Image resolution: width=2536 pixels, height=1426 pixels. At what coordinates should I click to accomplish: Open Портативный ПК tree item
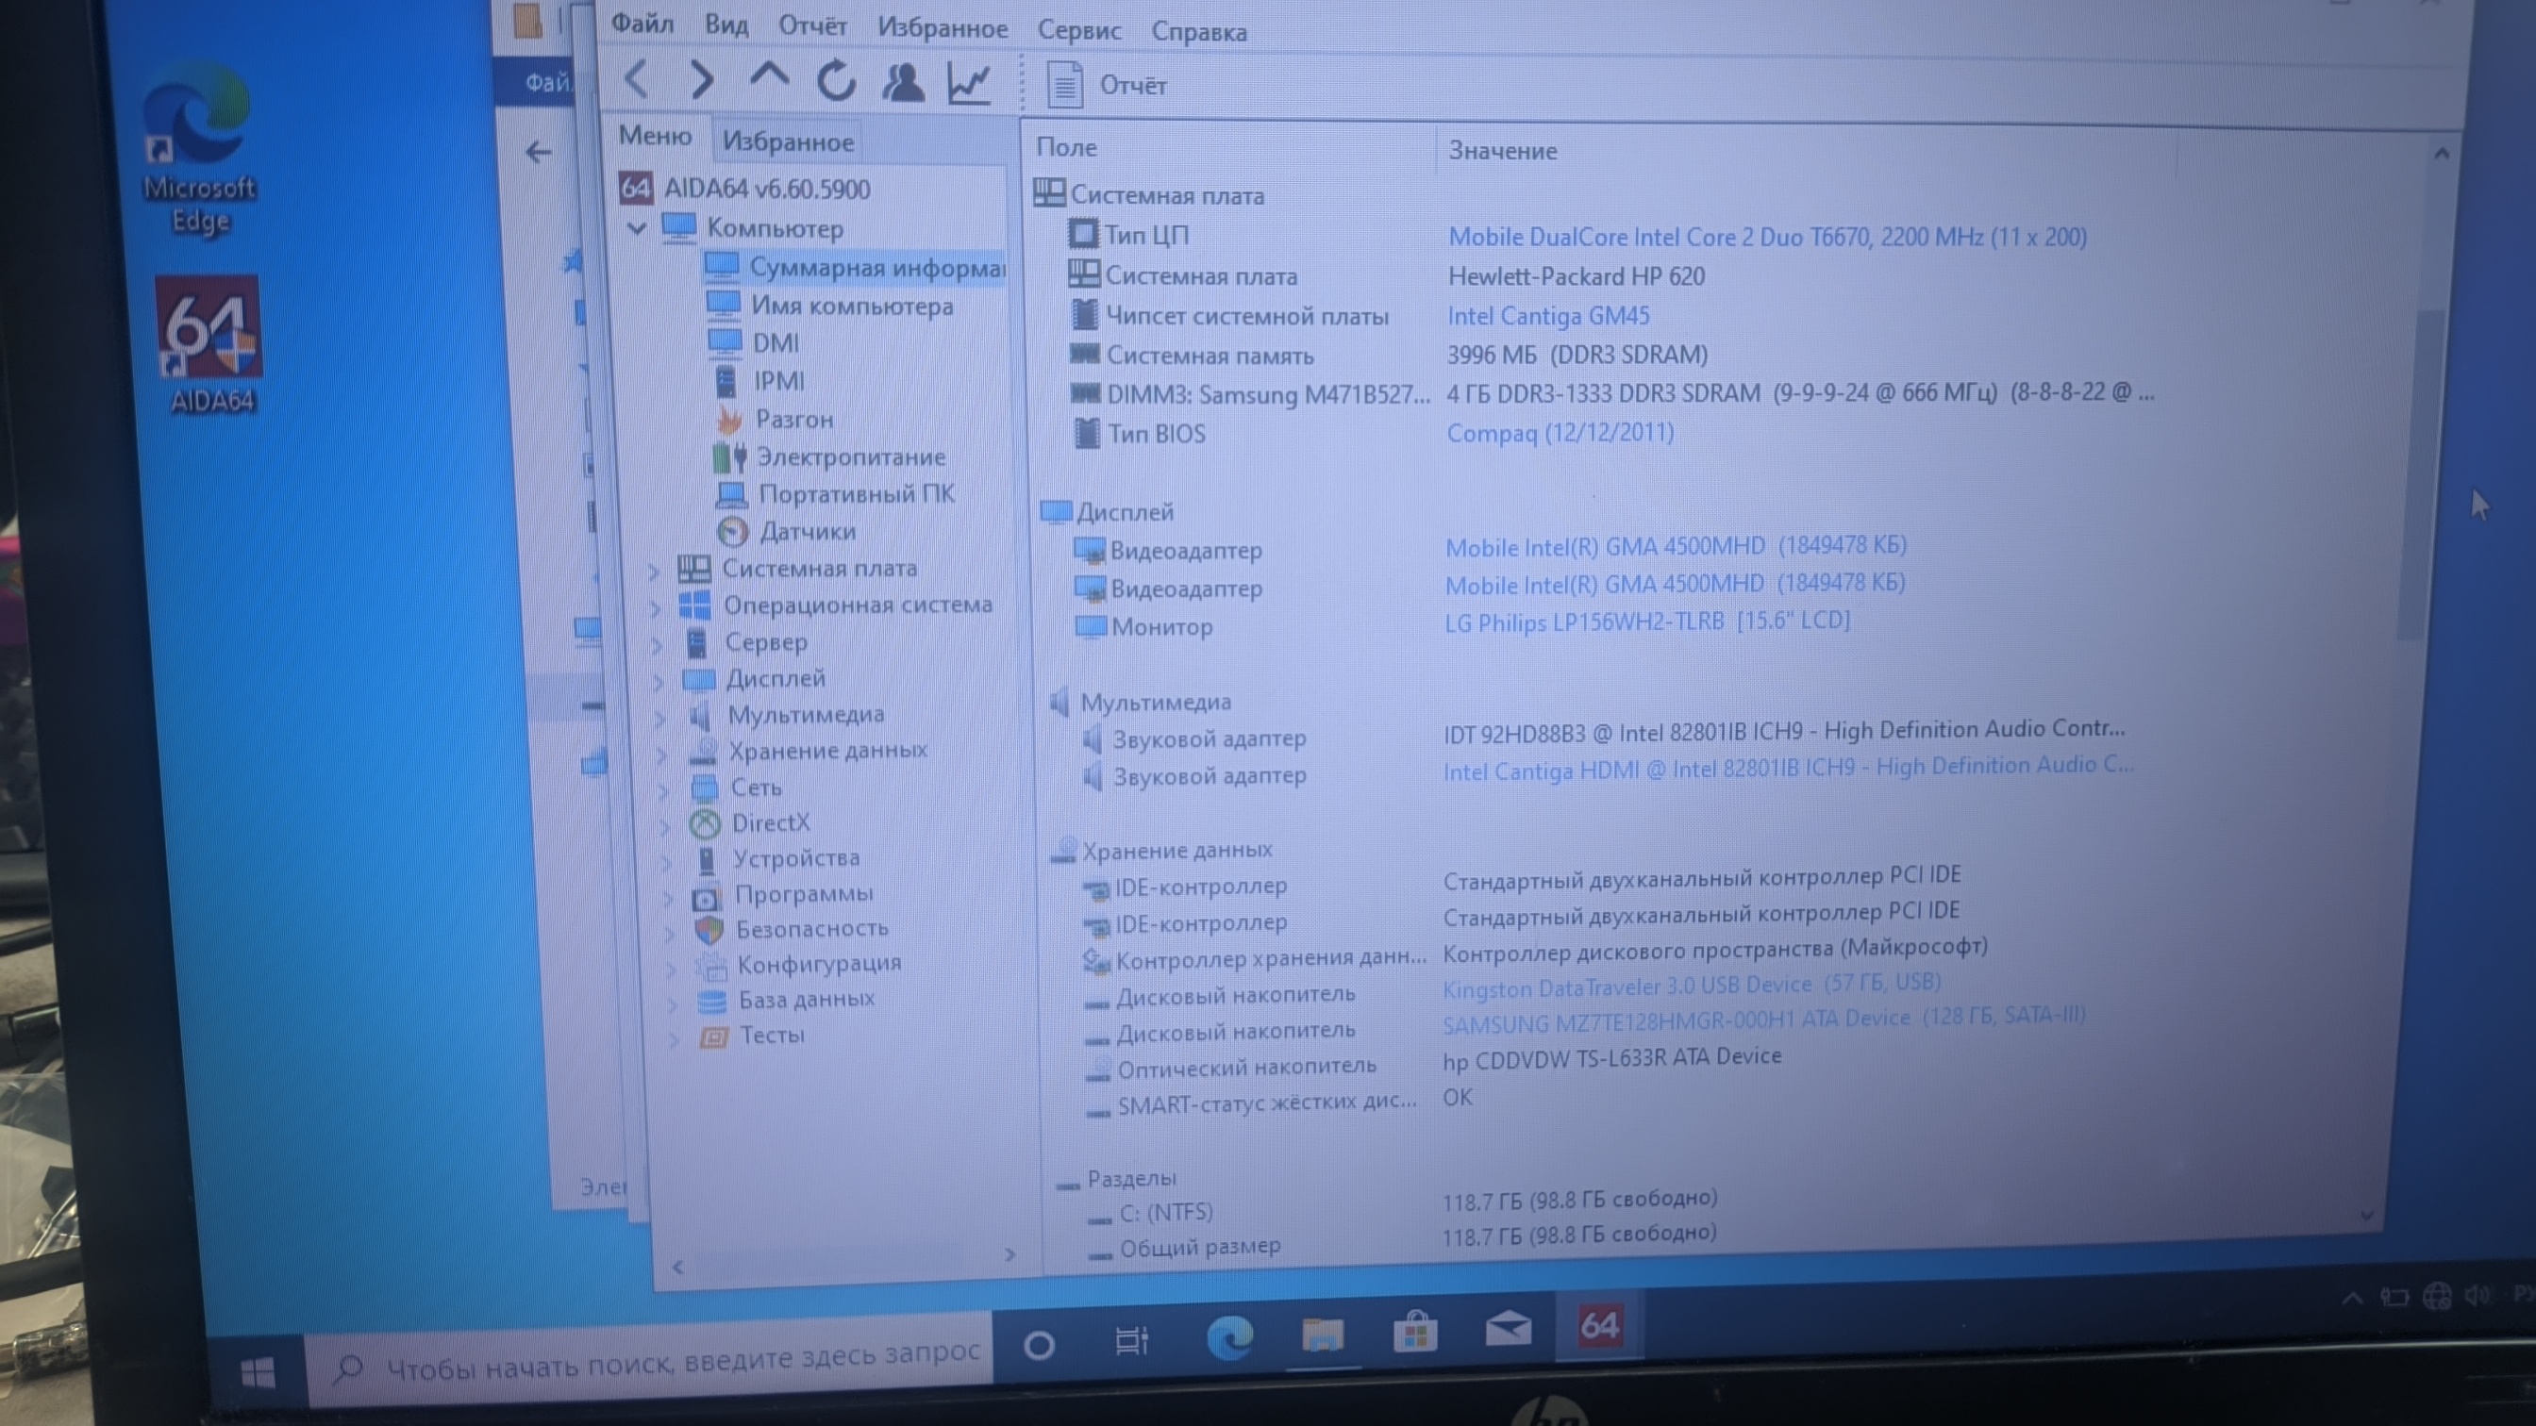856,494
